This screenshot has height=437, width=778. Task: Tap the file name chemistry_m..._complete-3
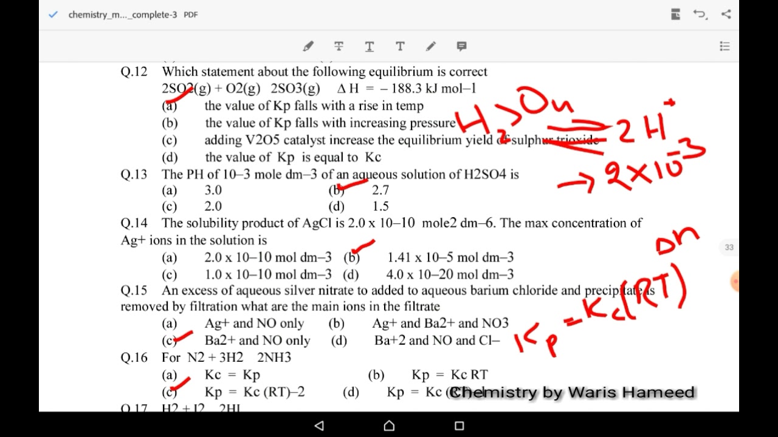click(123, 15)
